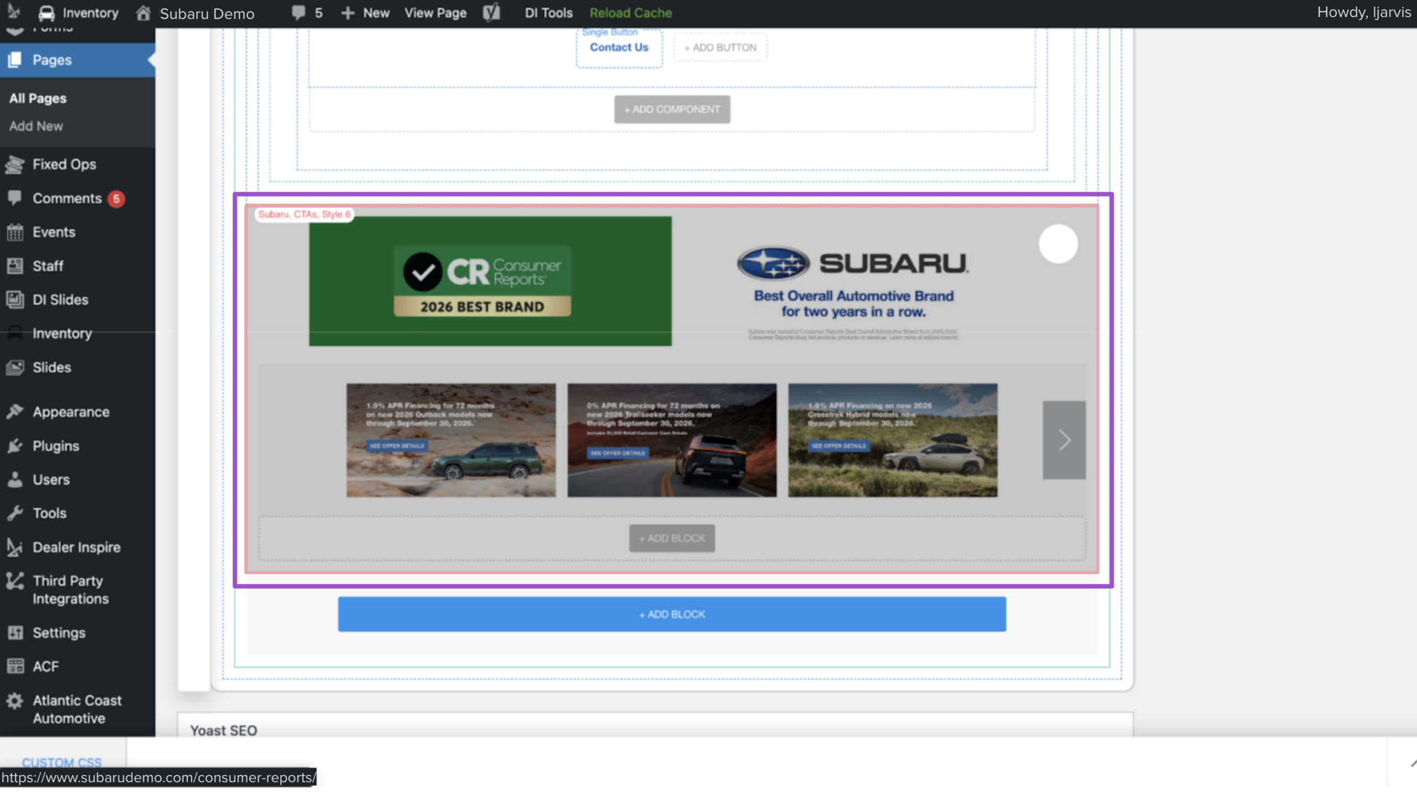Click the Yoast SEO panel heading
Screen dimensions: 1417x795
[x=224, y=730]
